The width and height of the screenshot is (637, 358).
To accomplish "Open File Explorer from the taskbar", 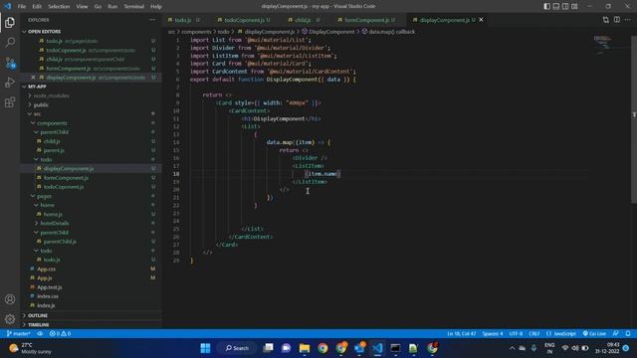I will click(x=305, y=348).
